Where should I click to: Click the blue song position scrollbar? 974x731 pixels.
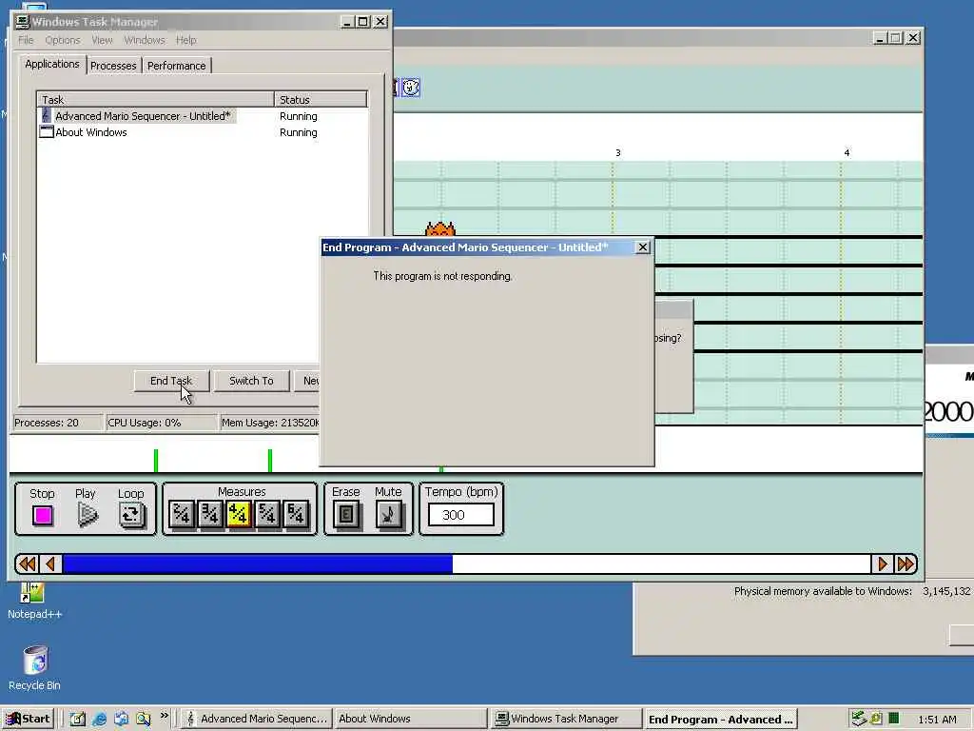(258, 563)
